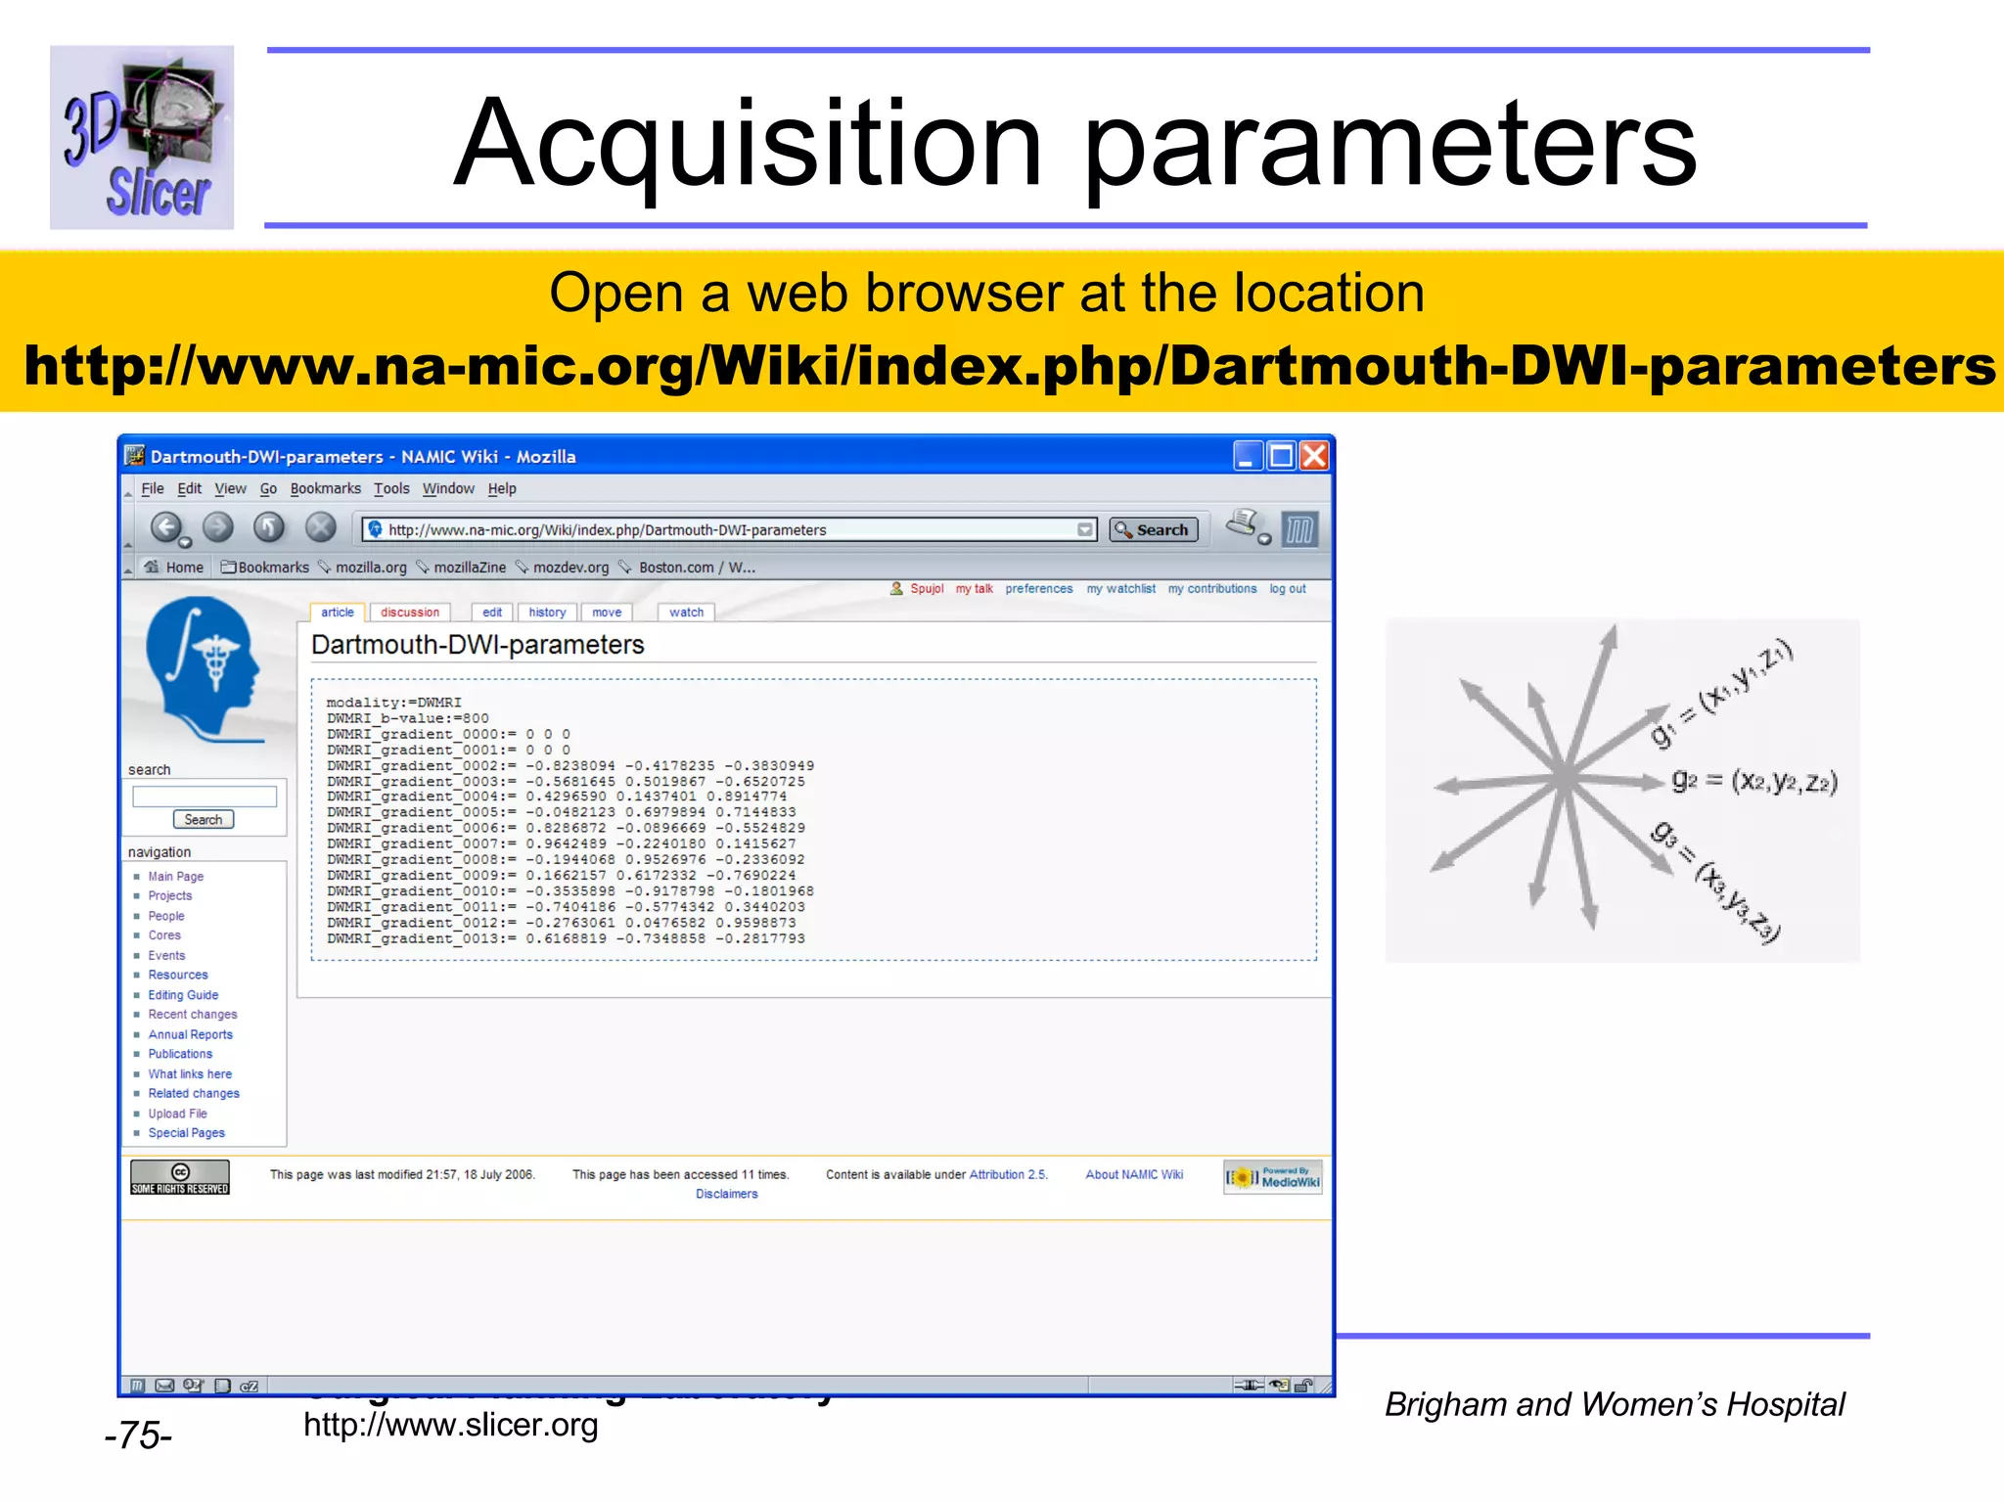Image resolution: width=2004 pixels, height=1503 pixels.
Task: Open the Main Page navigation link
Action: coord(176,877)
